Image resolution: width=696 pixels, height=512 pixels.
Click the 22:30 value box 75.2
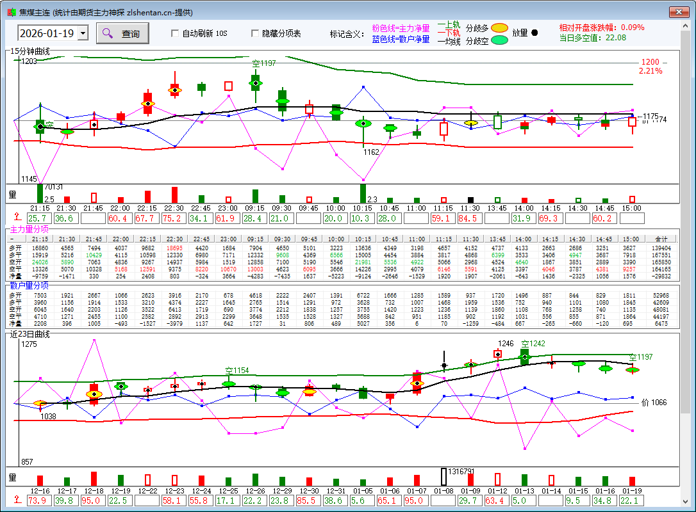(174, 218)
